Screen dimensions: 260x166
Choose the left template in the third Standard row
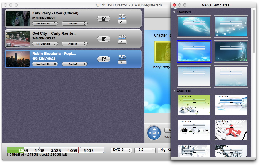coord(194,77)
